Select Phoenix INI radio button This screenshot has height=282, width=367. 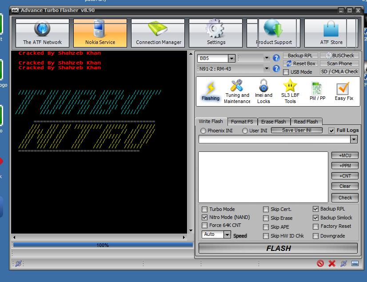(x=203, y=131)
